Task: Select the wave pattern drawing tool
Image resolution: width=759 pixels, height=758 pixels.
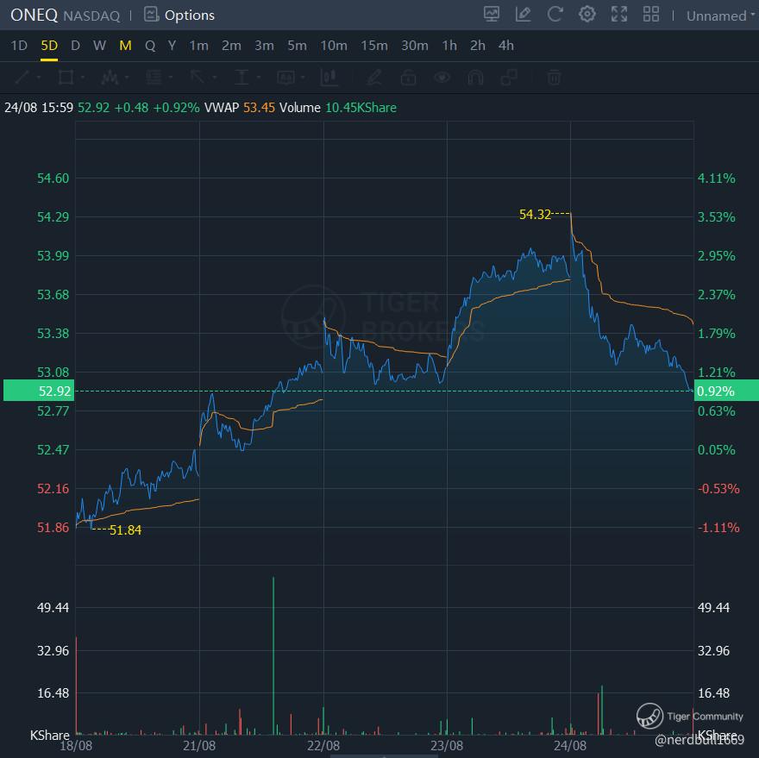Action: click(x=110, y=78)
